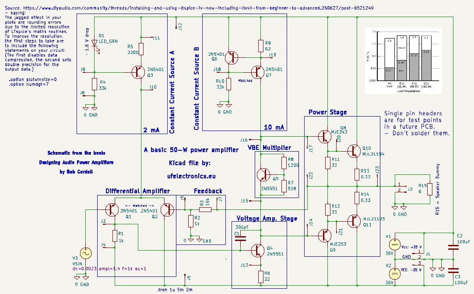Viewport: 474px width, 294px height.
Task: Click the C2 100uF capacitor symbol
Action: click(453, 248)
